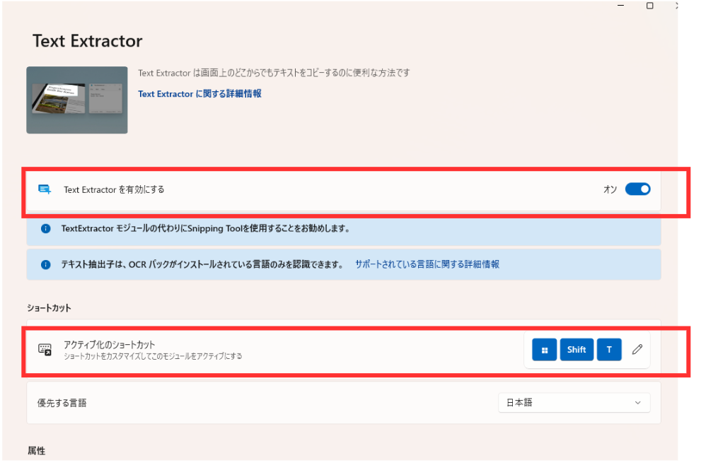Click the Shift key shortcut badge
The height and width of the screenshot is (465, 701).
tap(577, 349)
